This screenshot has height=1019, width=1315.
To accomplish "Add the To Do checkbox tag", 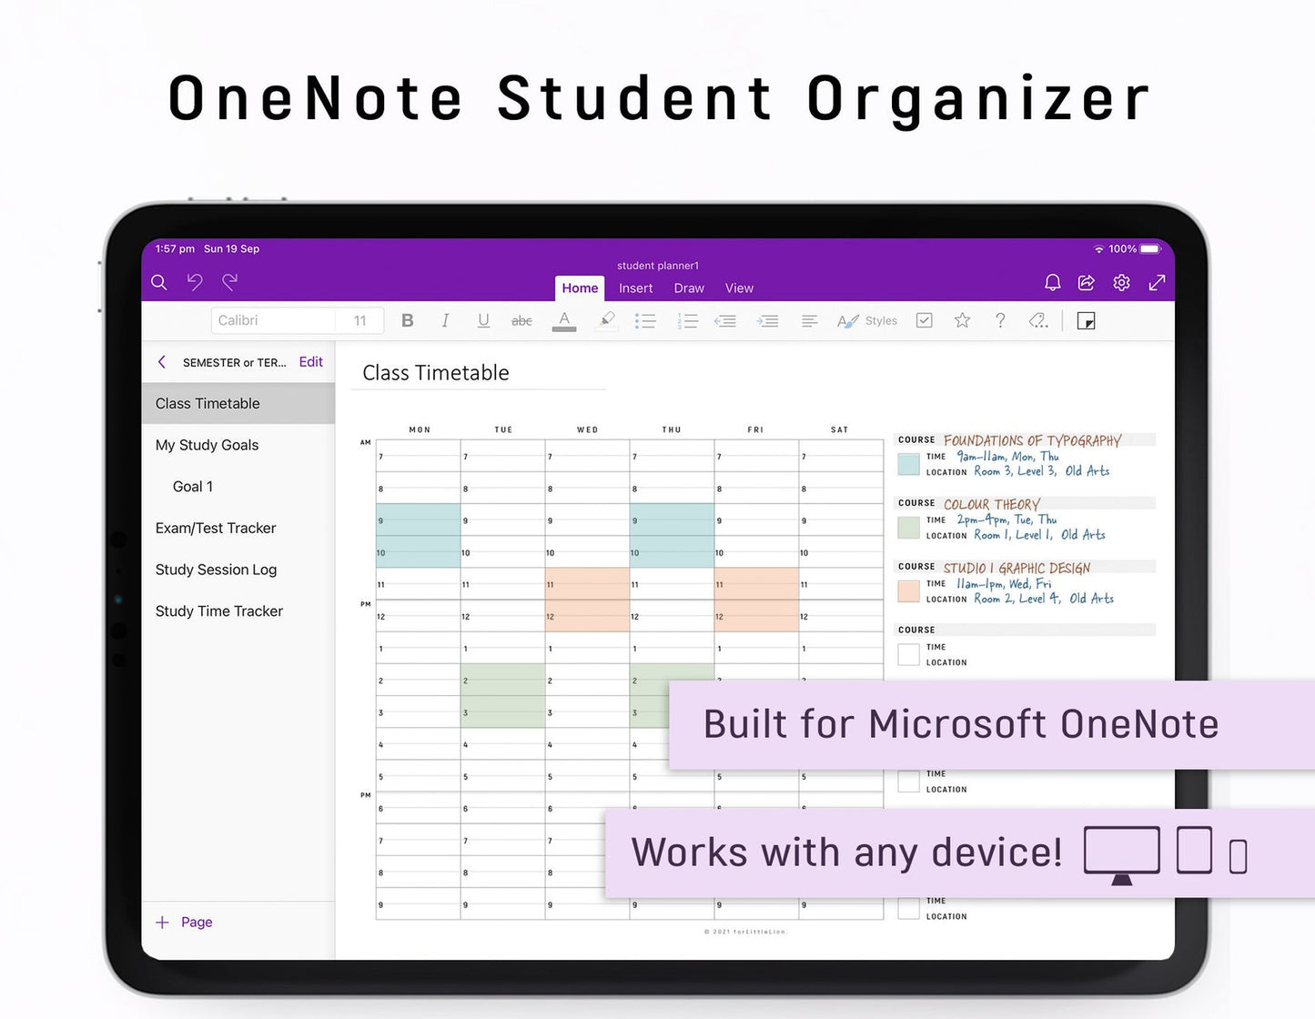I will coord(925,320).
